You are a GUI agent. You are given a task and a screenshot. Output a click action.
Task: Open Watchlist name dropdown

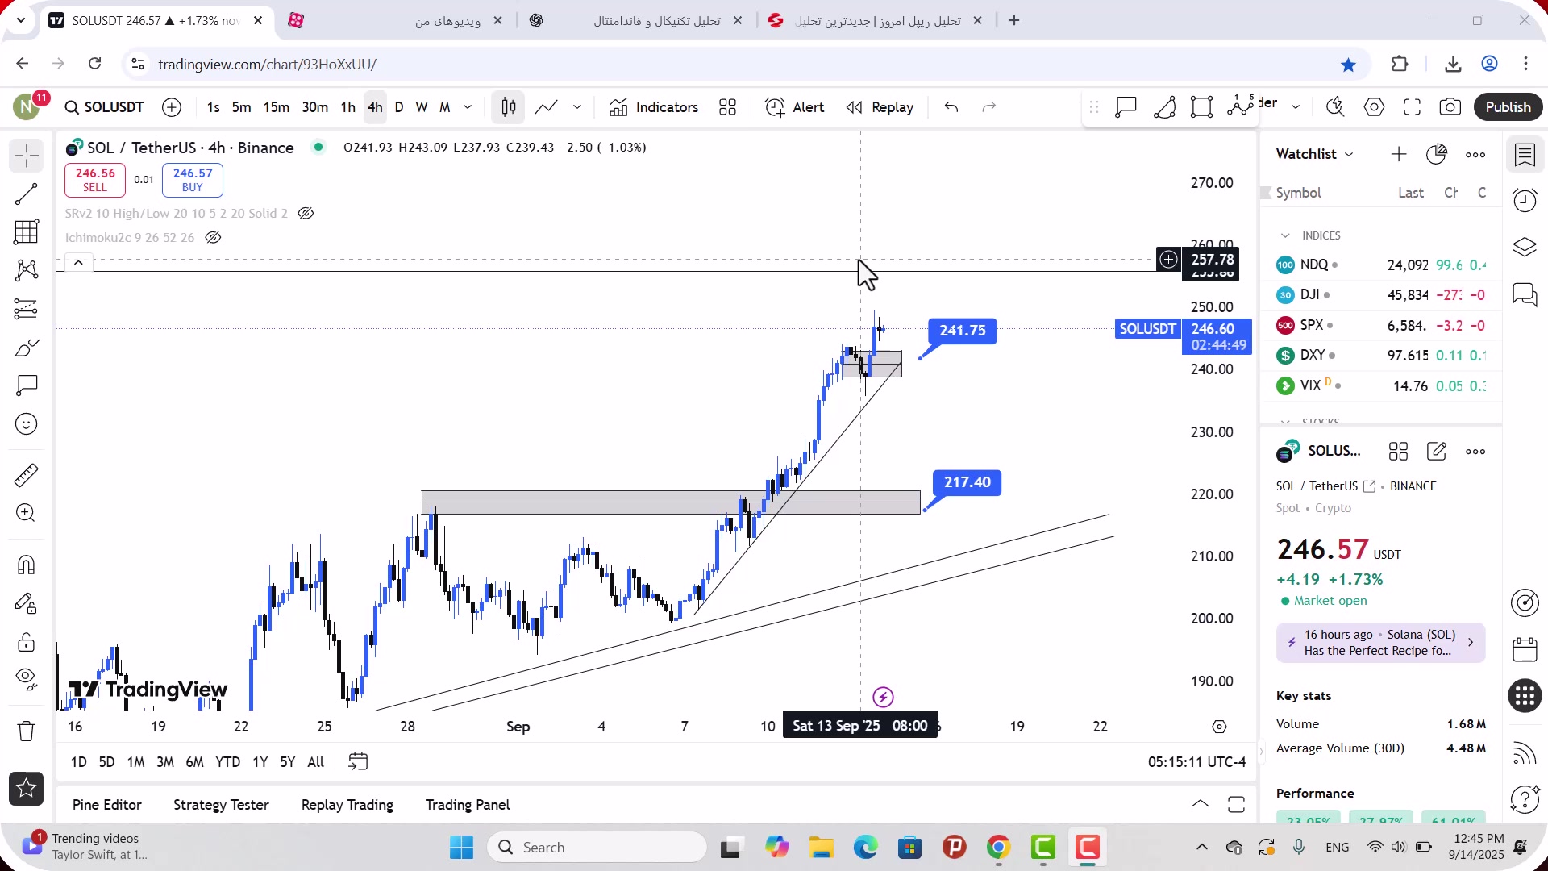click(x=1314, y=154)
